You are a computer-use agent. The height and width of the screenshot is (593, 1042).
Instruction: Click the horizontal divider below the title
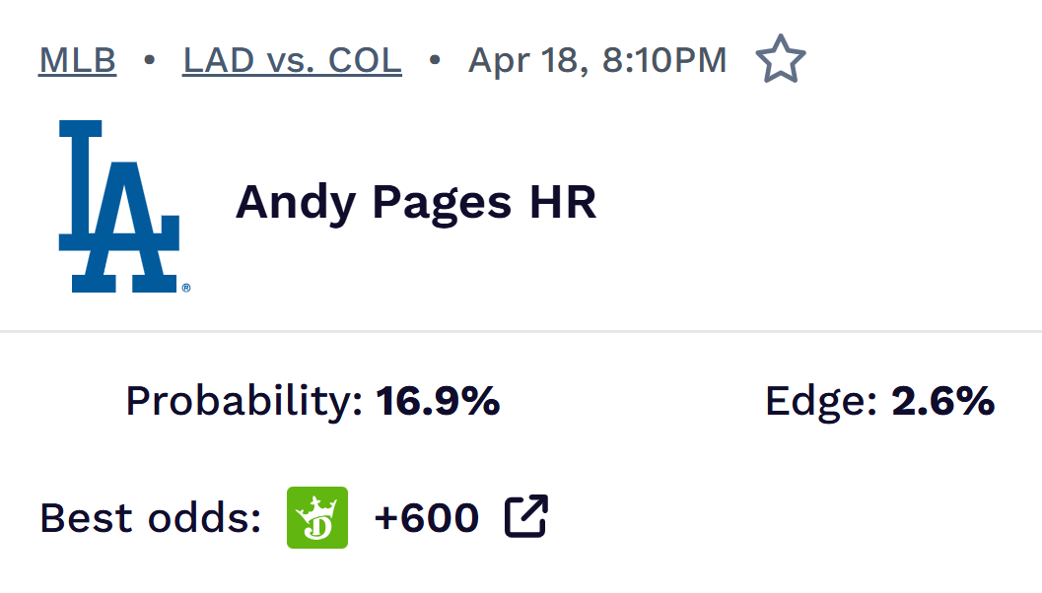pyautogui.click(x=521, y=332)
